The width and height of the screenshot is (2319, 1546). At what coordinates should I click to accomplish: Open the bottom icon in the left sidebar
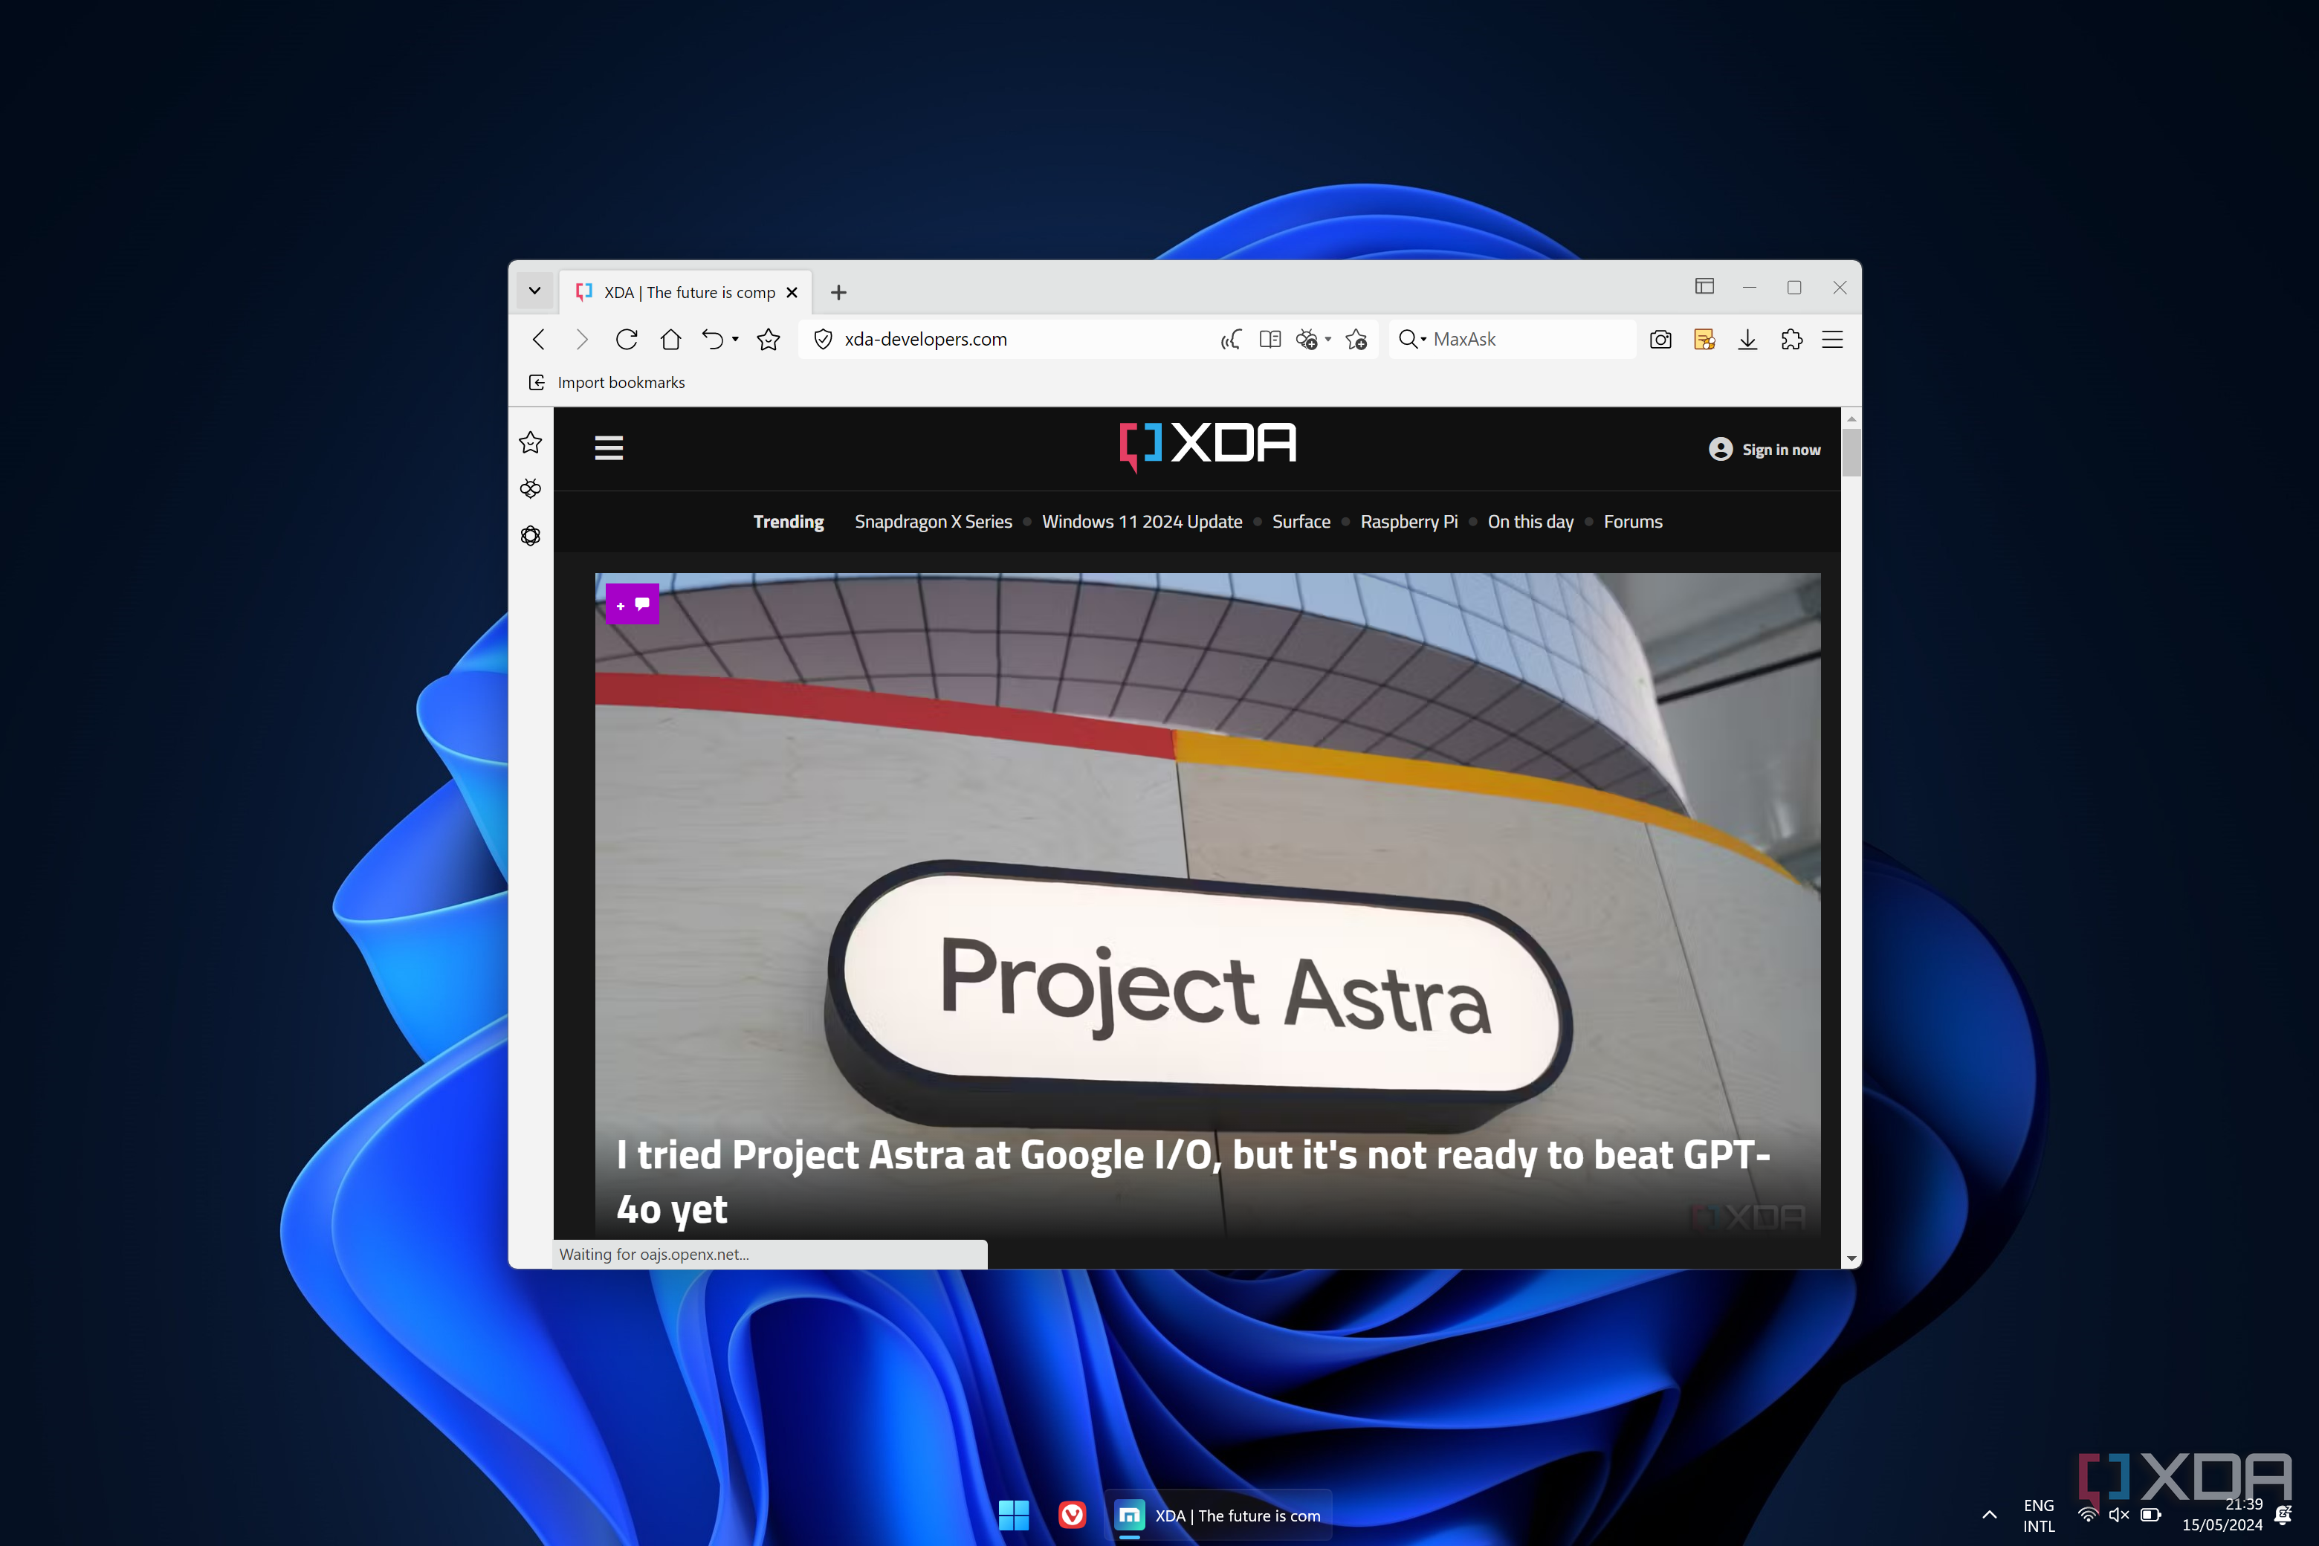pyautogui.click(x=531, y=535)
